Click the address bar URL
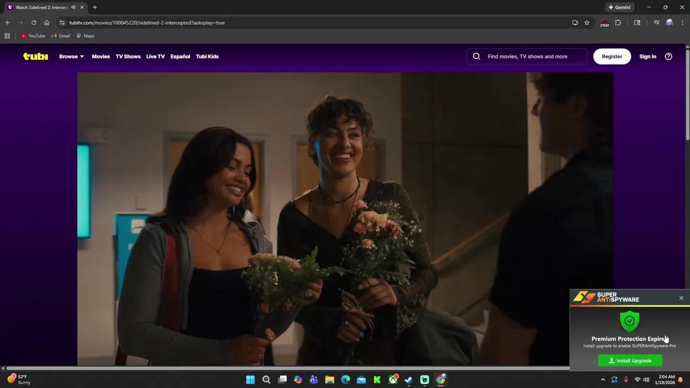The image size is (690, 388). [147, 23]
